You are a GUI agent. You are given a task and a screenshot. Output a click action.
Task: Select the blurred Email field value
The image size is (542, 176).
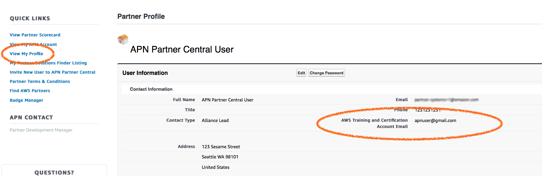point(446,100)
